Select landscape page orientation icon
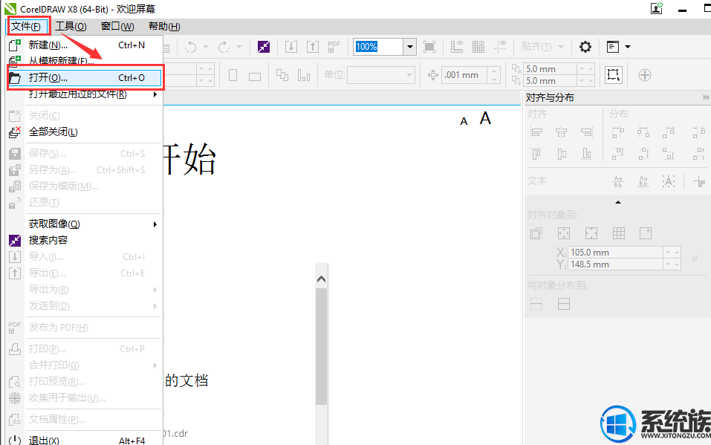 pos(255,76)
